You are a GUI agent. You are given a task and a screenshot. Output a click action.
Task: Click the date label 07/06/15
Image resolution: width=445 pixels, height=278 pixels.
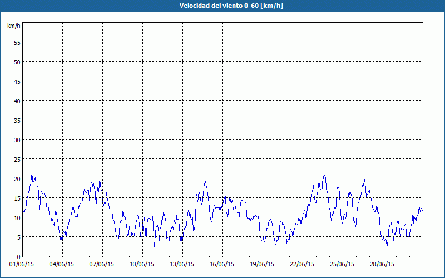[x=102, y=265]
